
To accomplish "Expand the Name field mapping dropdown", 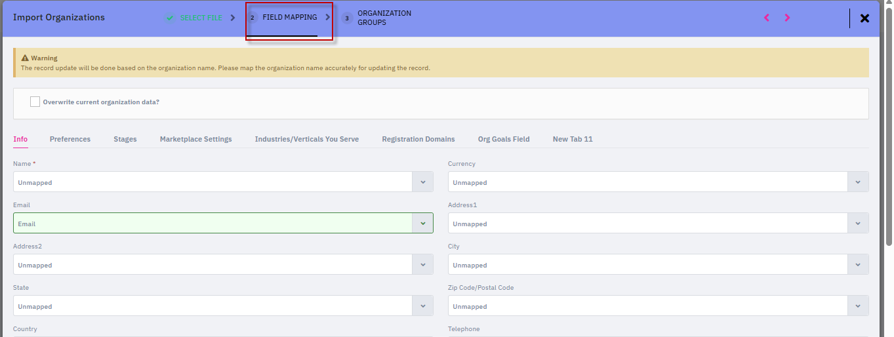I will (422, 182).
